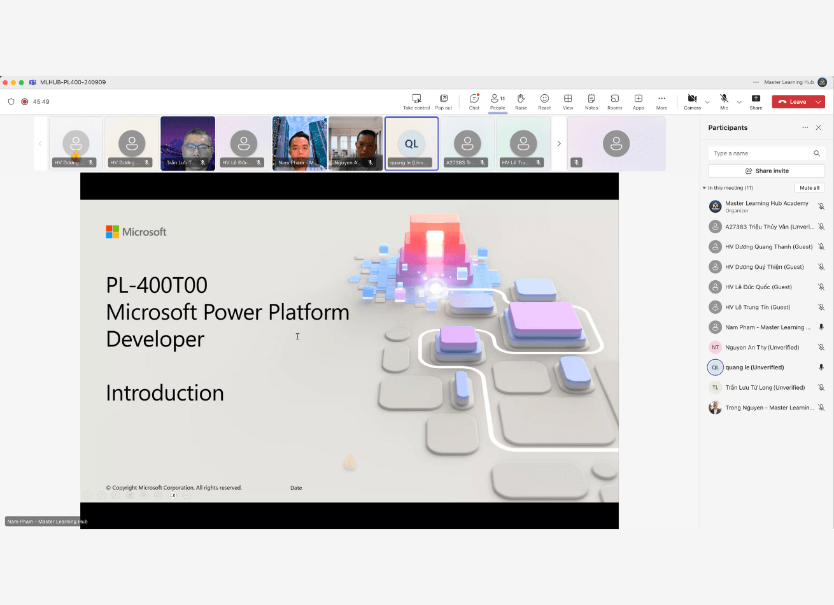Click the Take control toolbar icon
Image resolution: width=834 pixels, height=605 pixels.
click(416, 101)
